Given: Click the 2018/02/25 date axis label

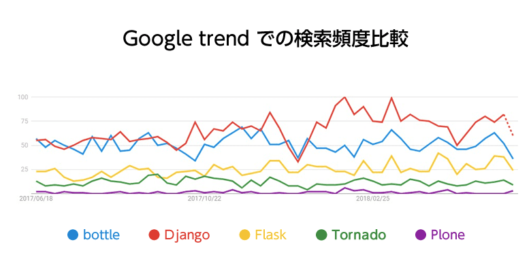Looking at the screenshot, I should (372, 199).
